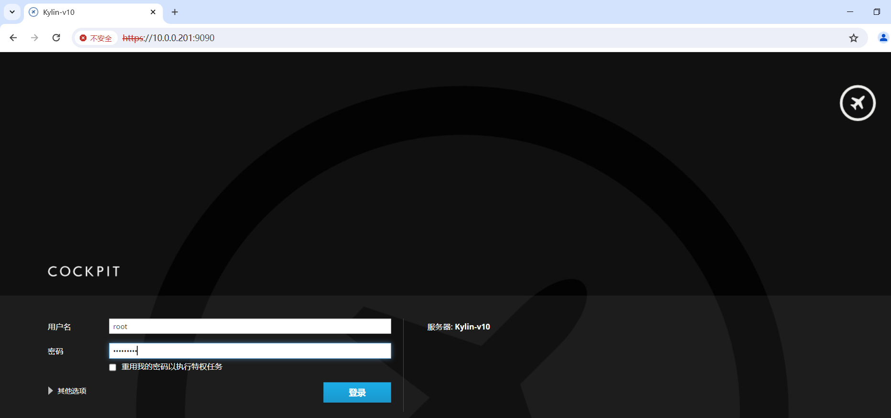891x418 pixels.
Task: Open the browser profile icon
Action: [883, 38]
